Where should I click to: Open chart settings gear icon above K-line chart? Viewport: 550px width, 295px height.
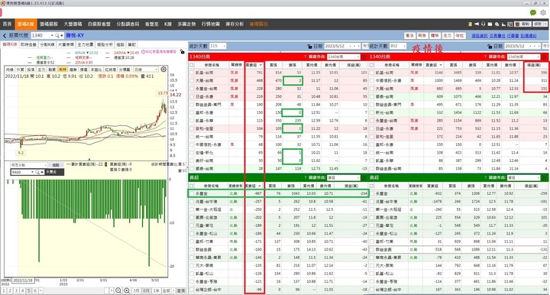(163, 69)
